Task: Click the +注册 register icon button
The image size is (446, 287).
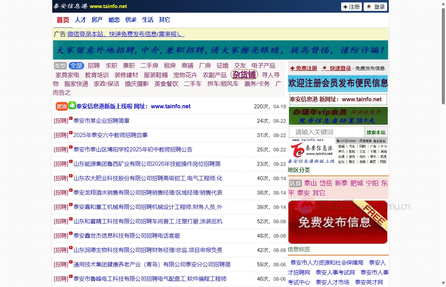Action: pos(351,7)
